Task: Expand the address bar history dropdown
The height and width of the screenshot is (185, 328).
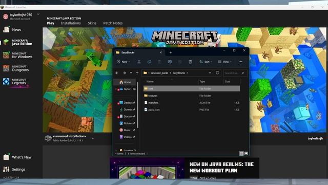Action: 210,73
